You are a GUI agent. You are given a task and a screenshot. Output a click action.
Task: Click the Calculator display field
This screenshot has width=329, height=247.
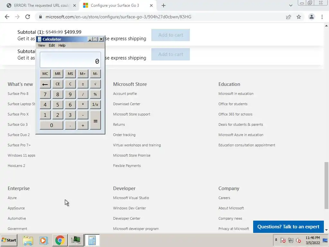pyautogui.click(x=70, y=60)
